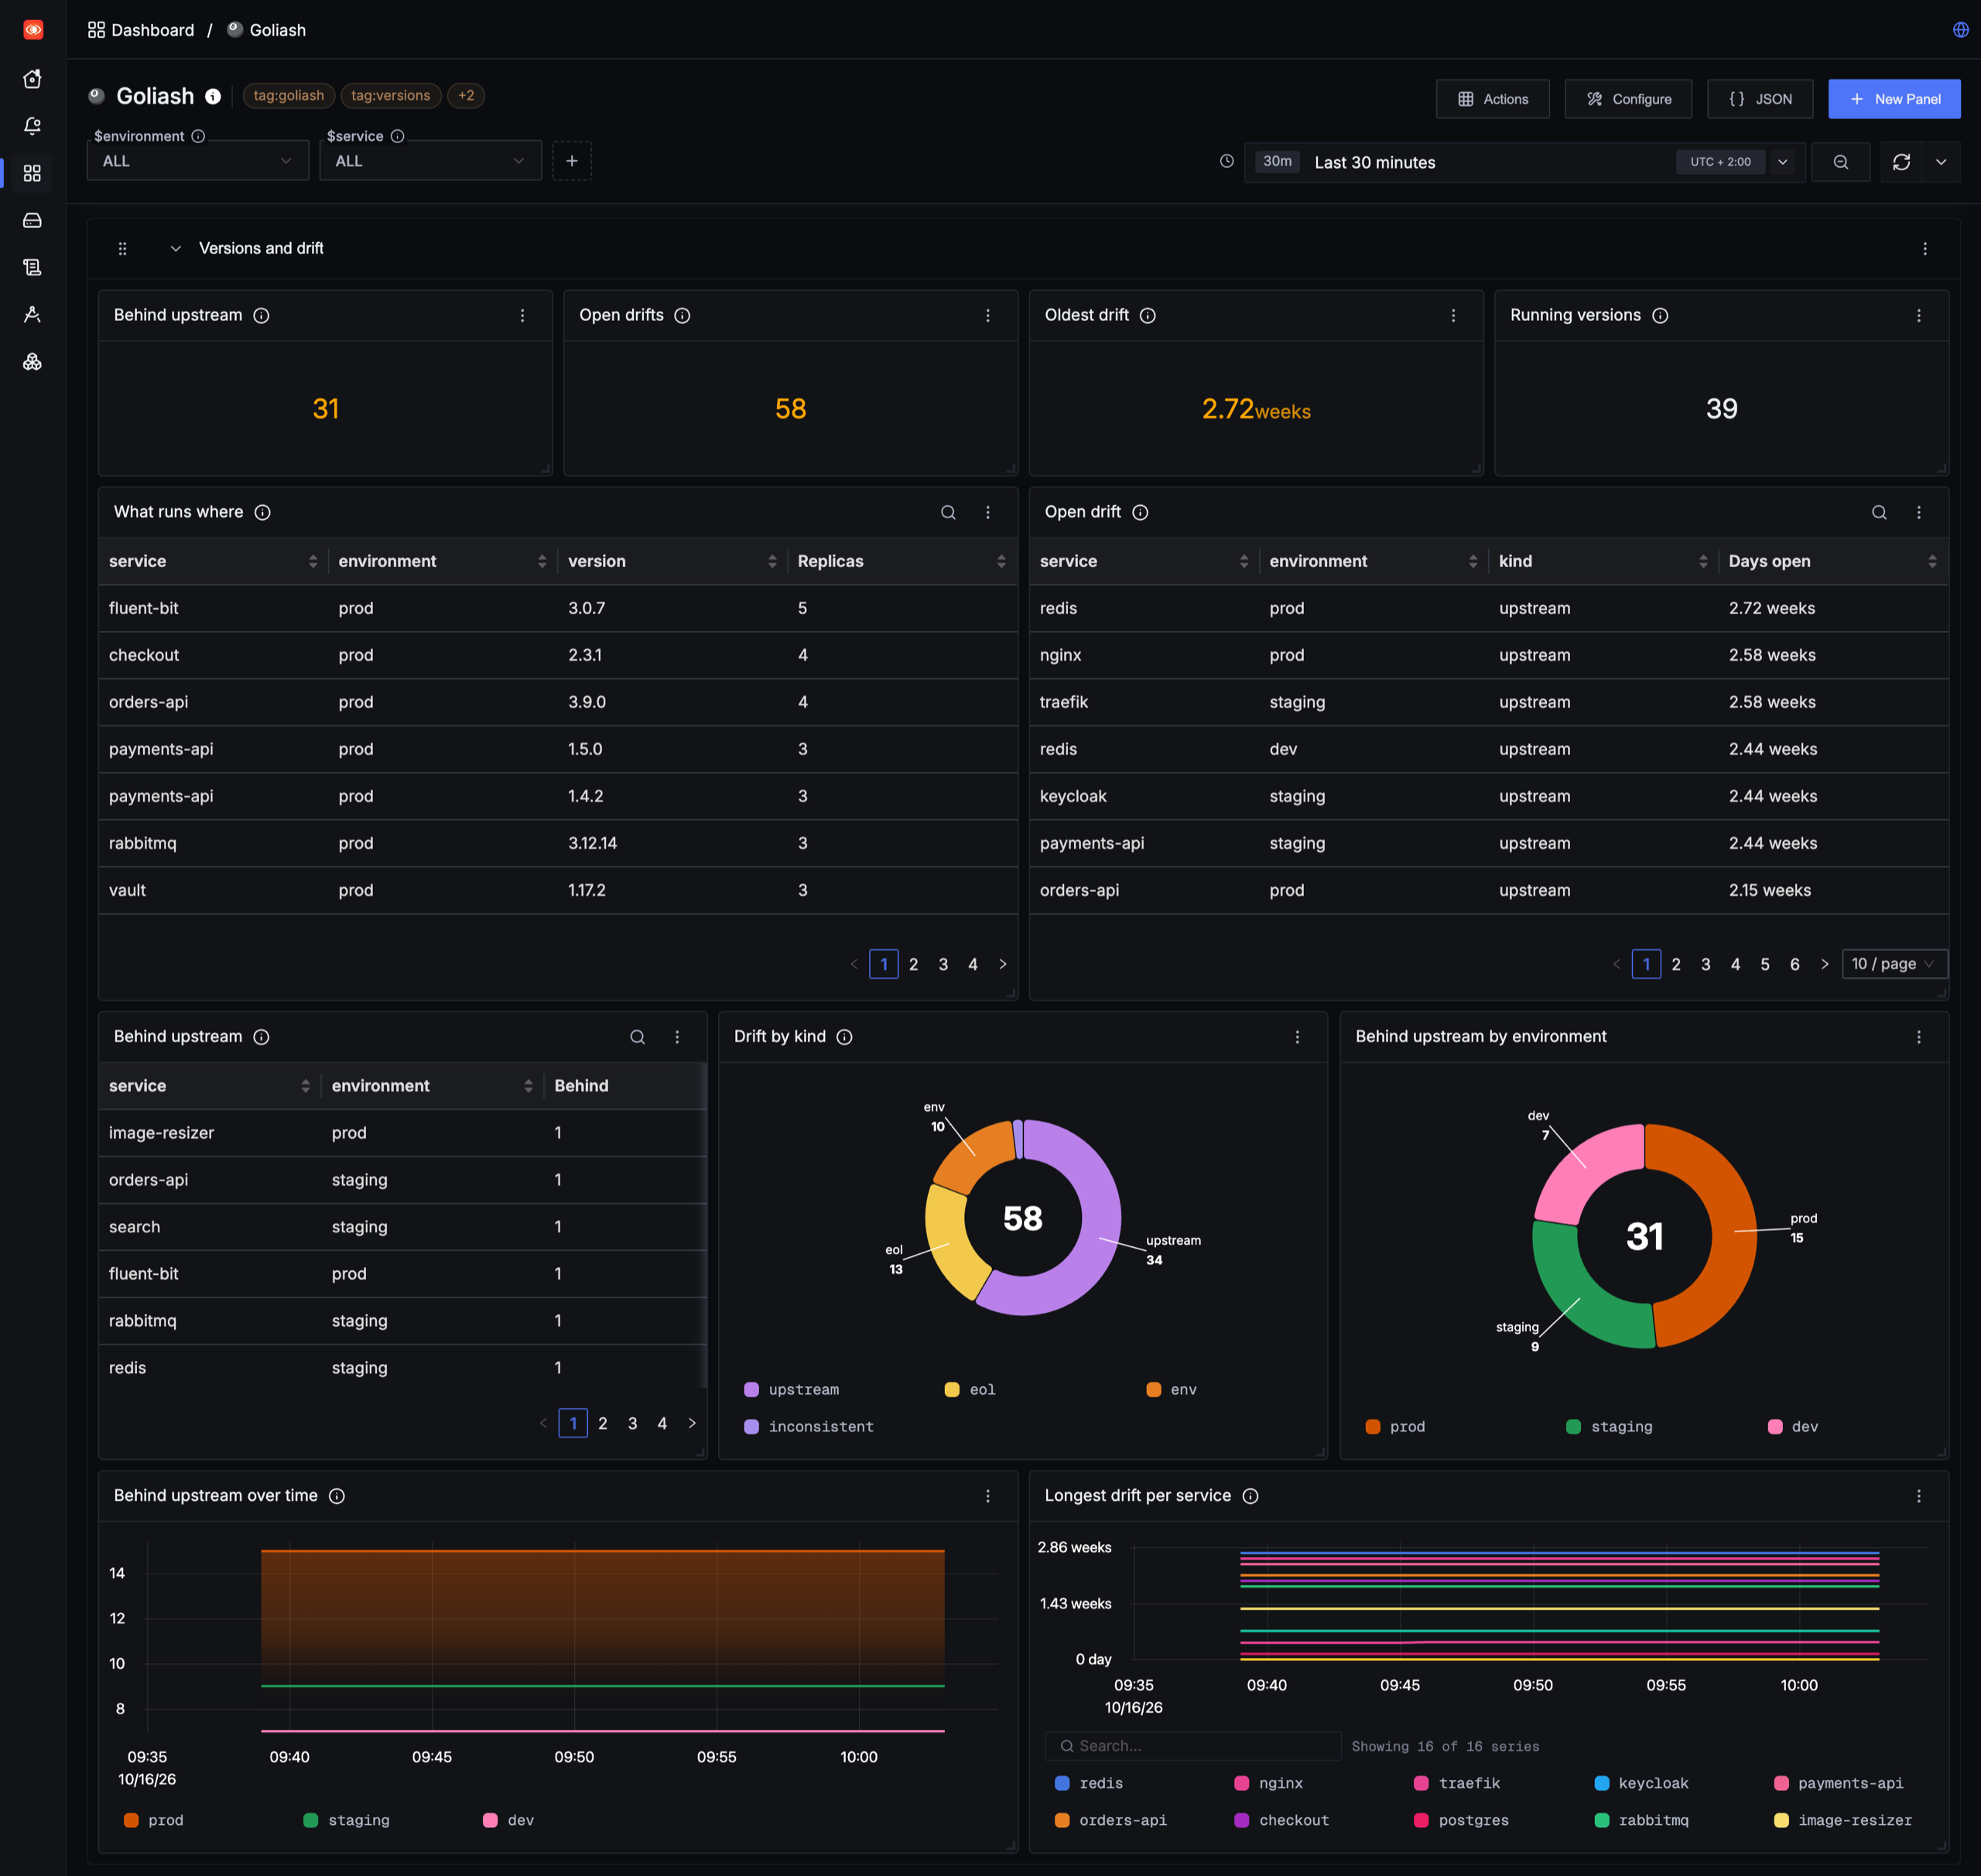
Task: Open the Behind upstream stat panel options menu
Action: (522, 315)
